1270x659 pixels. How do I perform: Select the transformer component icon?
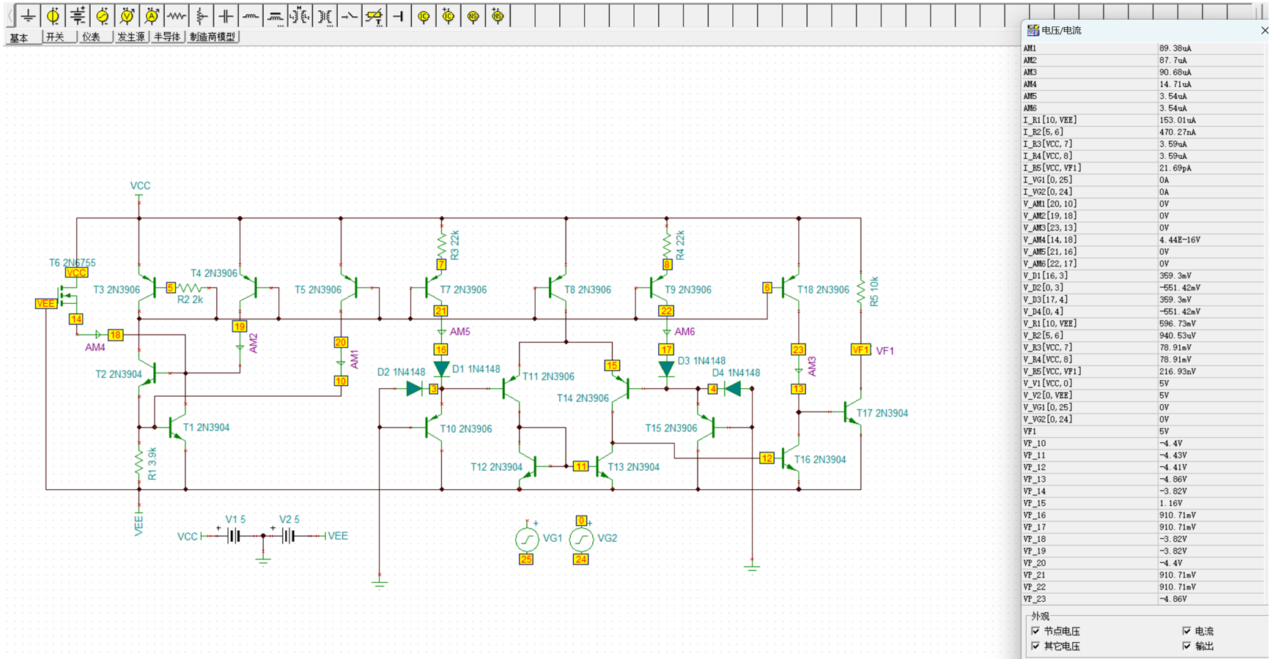click(x=325, y=15)
